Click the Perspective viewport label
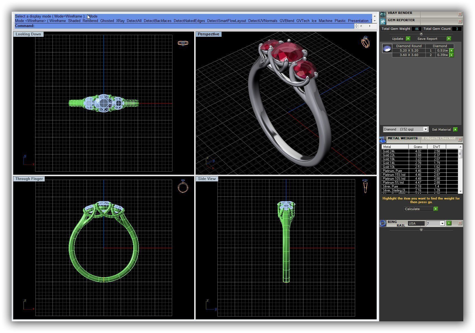 [208, 34]
